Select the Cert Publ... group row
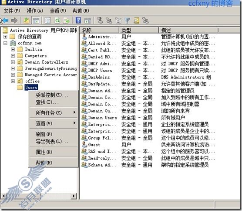Viewport: 242px width, 211px height. [148, 50]
